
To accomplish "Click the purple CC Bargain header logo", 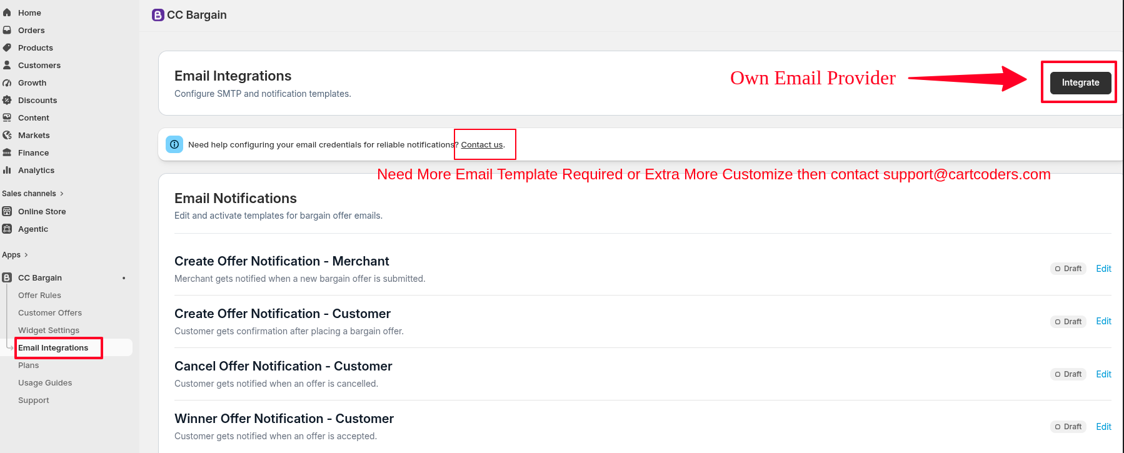I will tap(158, 15).
